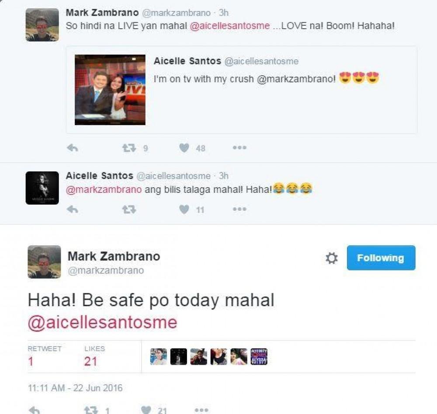Like the tweet with 48 likes
This screenshot has height=414, width=437.
tap(184, 148)
